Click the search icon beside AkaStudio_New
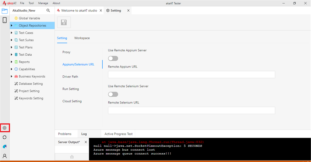The width and height of the screenshot is (311, 162). (x=48, y=10)
